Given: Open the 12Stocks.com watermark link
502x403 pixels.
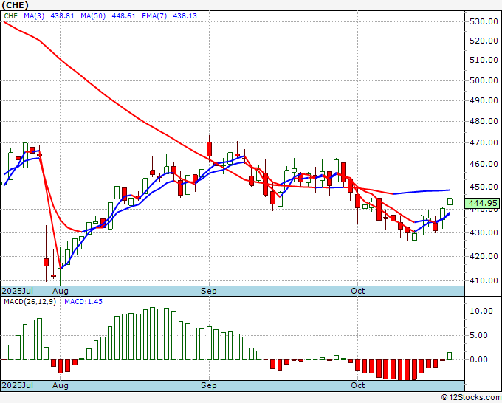Looking at the screenshot, I should coord(471,397).
